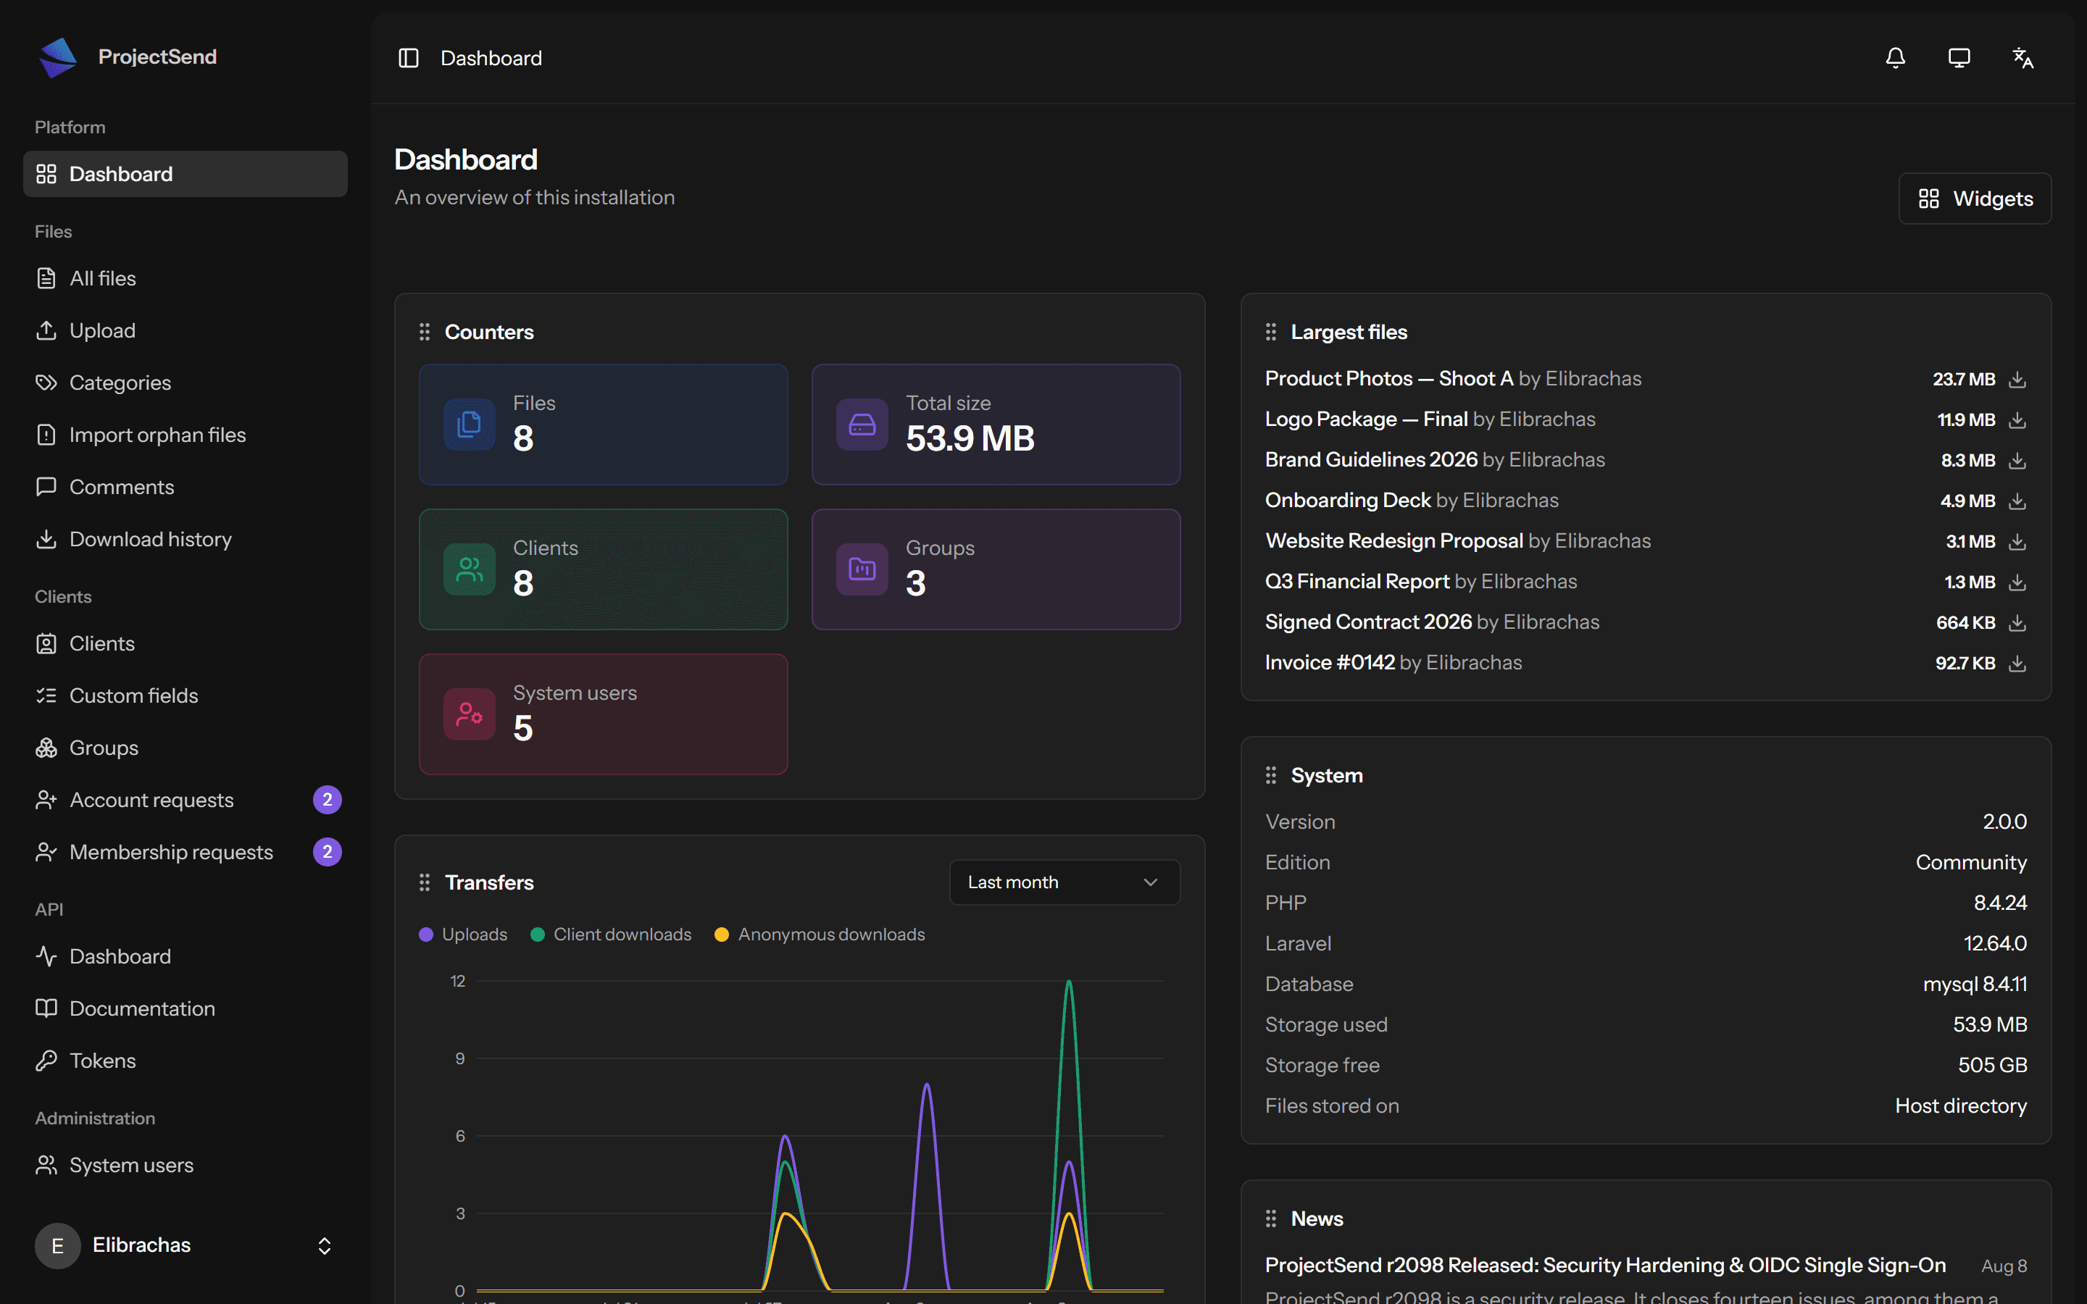Click Storage free value 505 GB

[x=1992, y=1065]
